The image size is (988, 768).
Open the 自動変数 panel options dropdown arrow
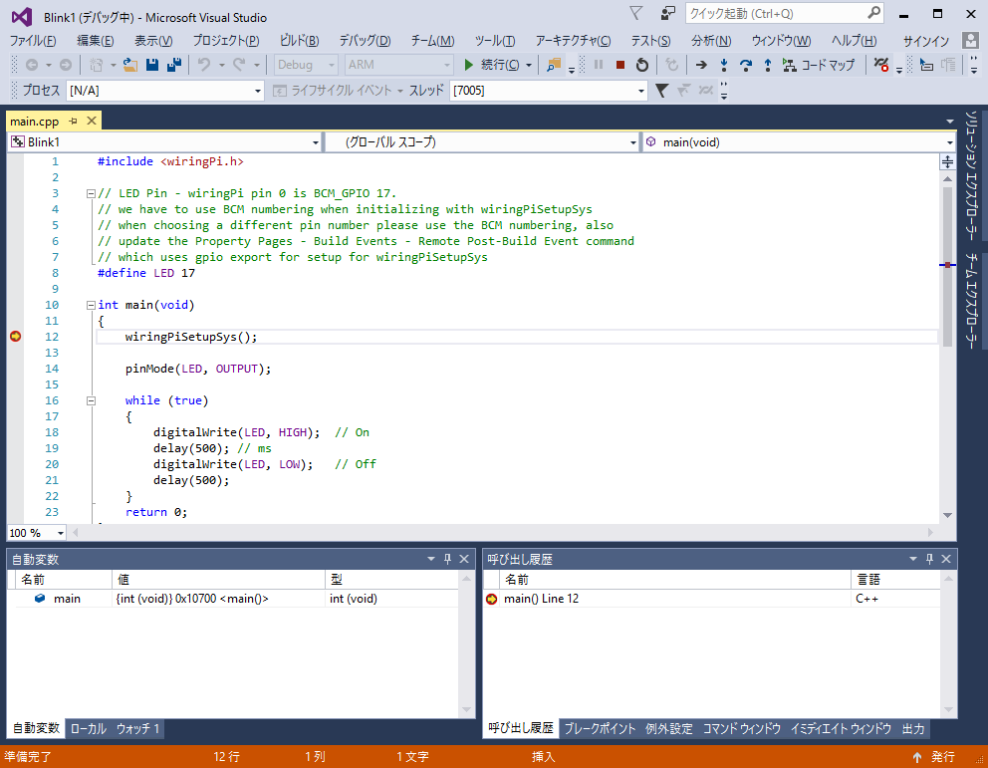(431, 559)
